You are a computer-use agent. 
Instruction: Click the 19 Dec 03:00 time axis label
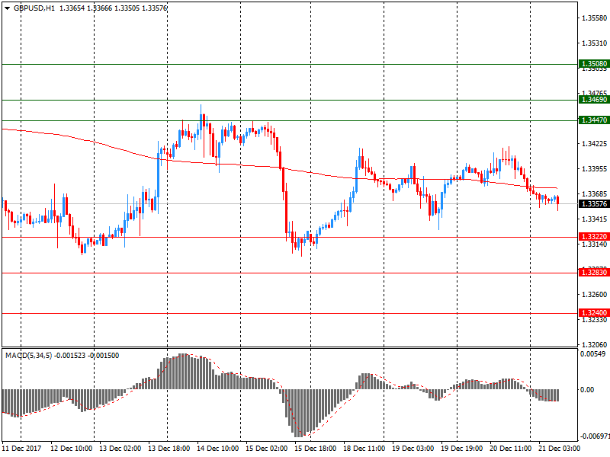pos(413,448)
